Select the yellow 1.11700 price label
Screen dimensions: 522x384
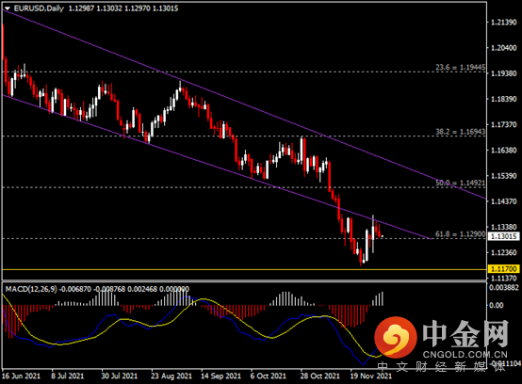point(504,268)
